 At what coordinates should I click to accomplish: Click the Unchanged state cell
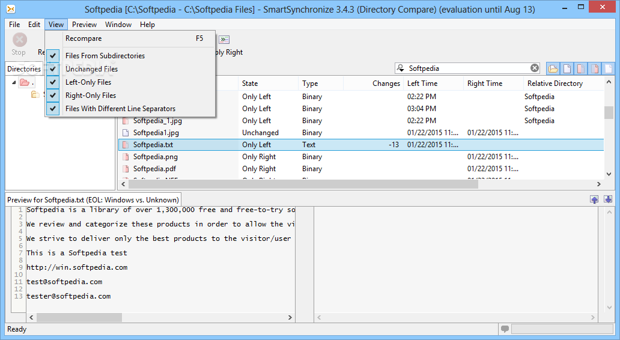pos(260,133)
